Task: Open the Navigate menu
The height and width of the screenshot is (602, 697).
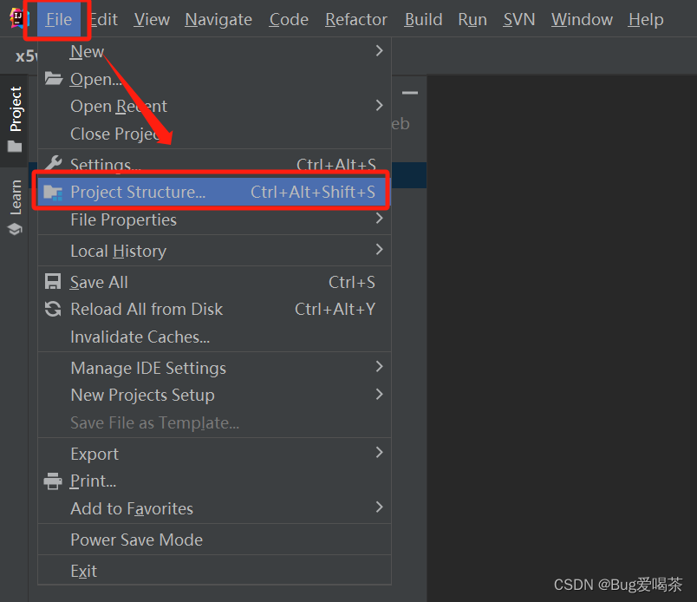Action: 218,19
